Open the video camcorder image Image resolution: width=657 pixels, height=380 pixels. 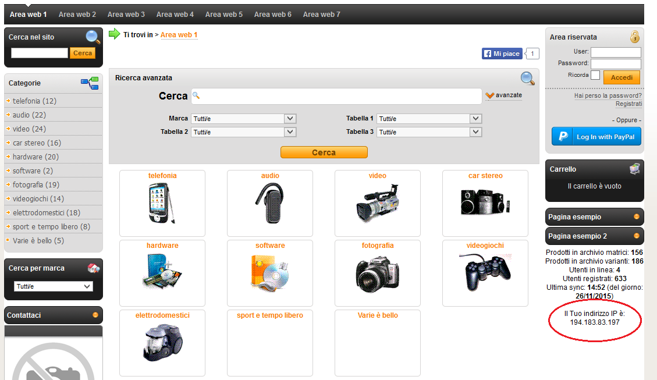pos(378,203)
